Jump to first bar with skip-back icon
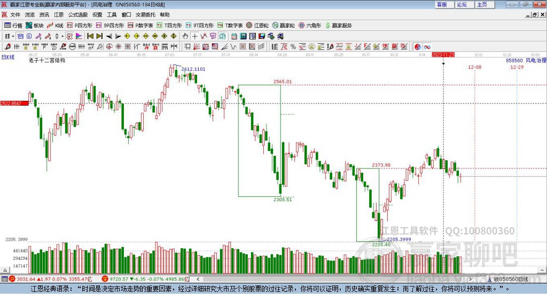 click(90, 36)
